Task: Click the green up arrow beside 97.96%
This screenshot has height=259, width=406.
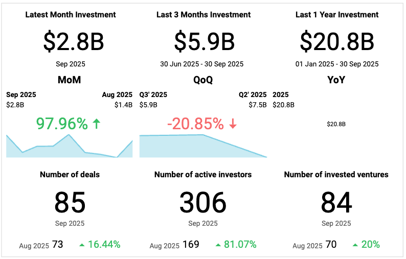Action: (x=96, y=124)
